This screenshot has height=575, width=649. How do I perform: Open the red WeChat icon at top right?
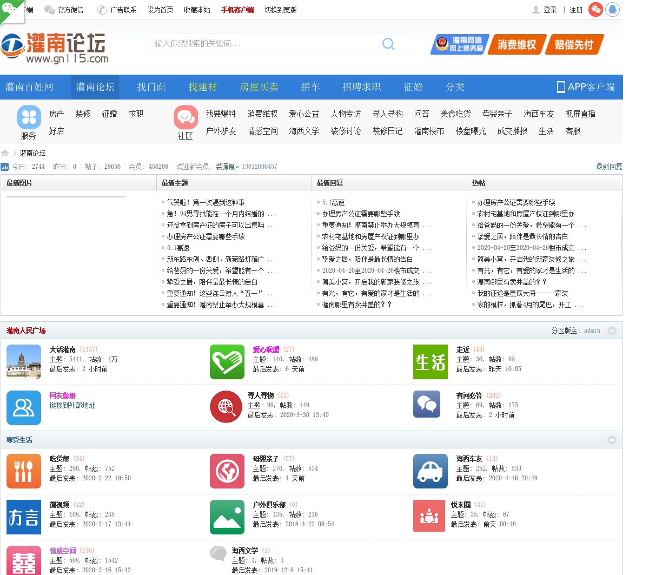tap(595, 10)
